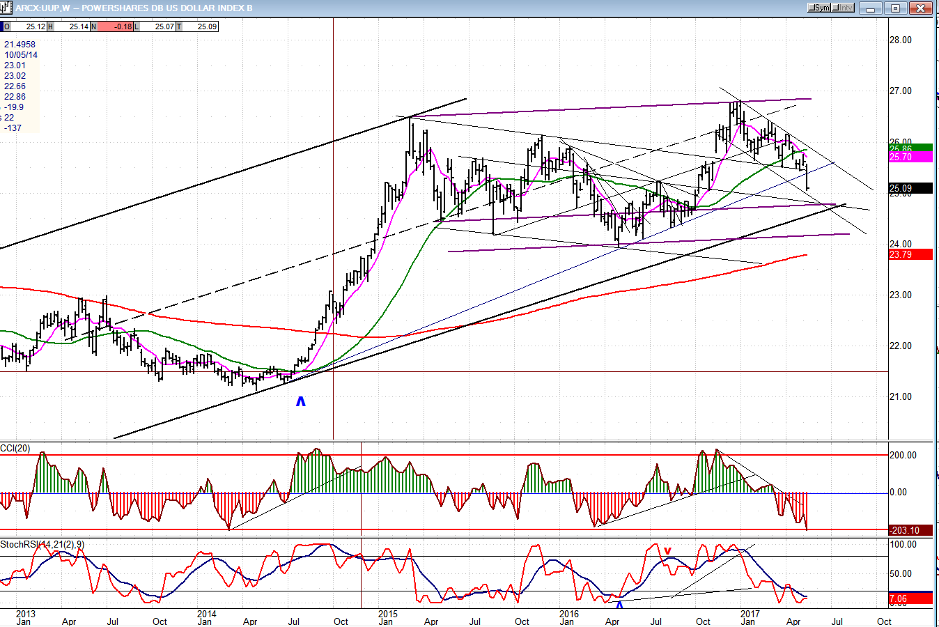Click the blue caret marker in StochRSI panel
This screenshot has width=939, height=627.
tap(619, 604)
